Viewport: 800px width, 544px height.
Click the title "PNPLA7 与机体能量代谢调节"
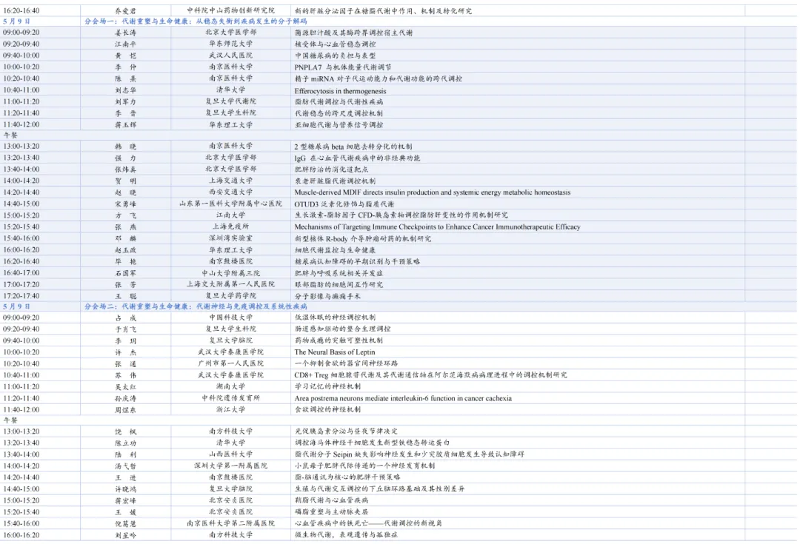coord(343,67)
